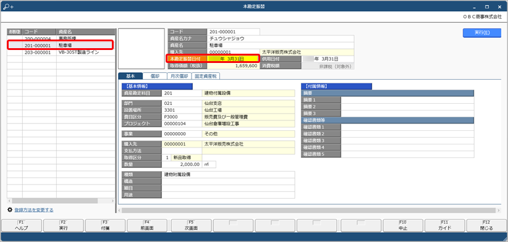The image size is (508, 242).
Task: Click the 確認書類 3 field
Action: 407,141
